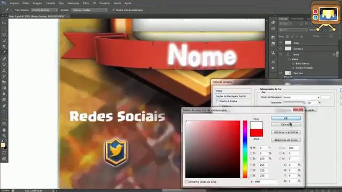Viewport: 342px width, 192px height.
Task: Select the Crop tool
Action: [4, 46]
